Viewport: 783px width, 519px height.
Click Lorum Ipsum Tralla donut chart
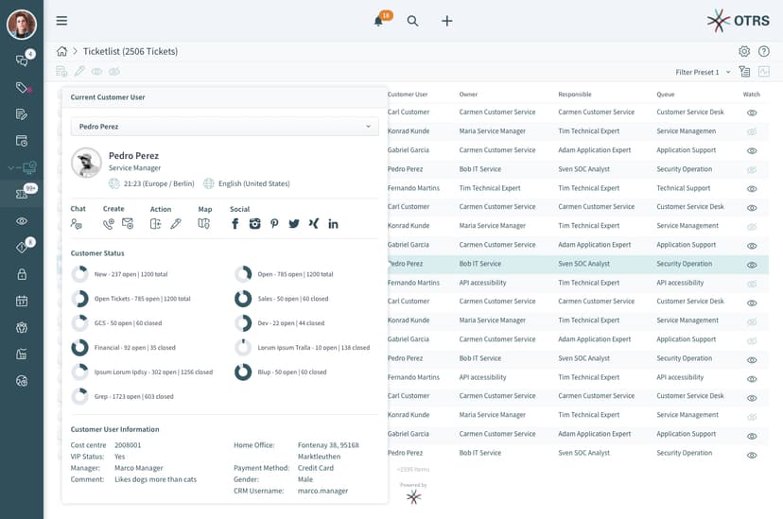243,347
